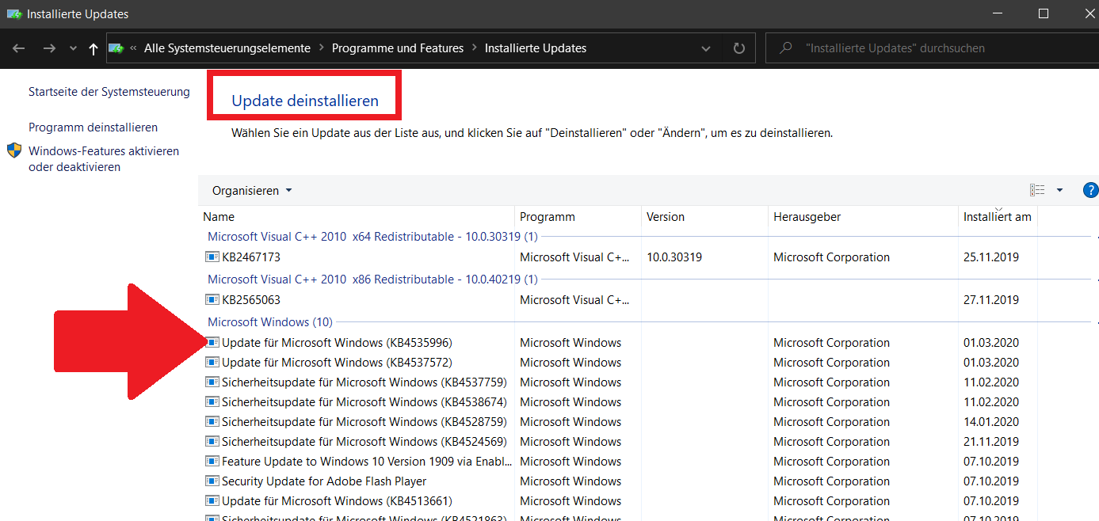Image resolution: width=1099 pixels, height=521 pixels.
Task: Open recent locations dropdown arrow
Action: [x=74, y=48]
